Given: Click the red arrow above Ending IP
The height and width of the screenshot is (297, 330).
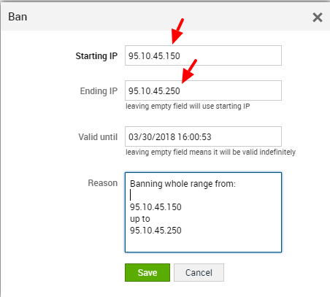Looking at the screenshot, I should 189,71.
